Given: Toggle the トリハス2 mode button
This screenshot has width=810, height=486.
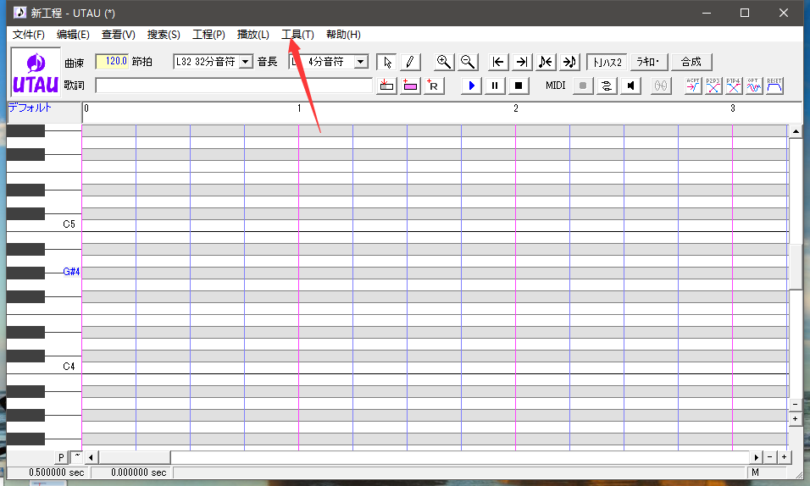Looking at the screenshot, I should coord(607,62).
